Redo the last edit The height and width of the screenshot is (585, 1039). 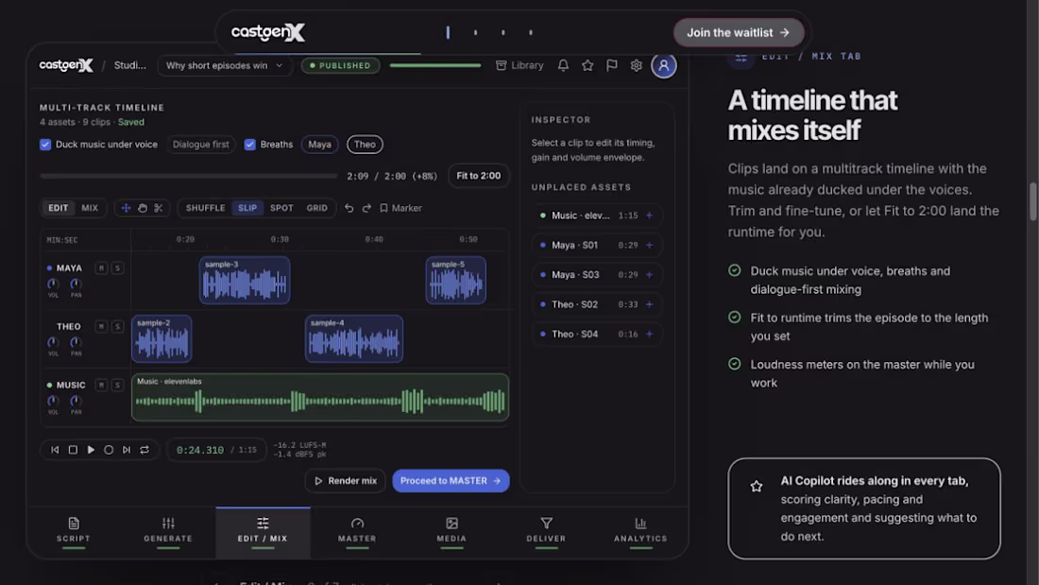tap(366, 208)
